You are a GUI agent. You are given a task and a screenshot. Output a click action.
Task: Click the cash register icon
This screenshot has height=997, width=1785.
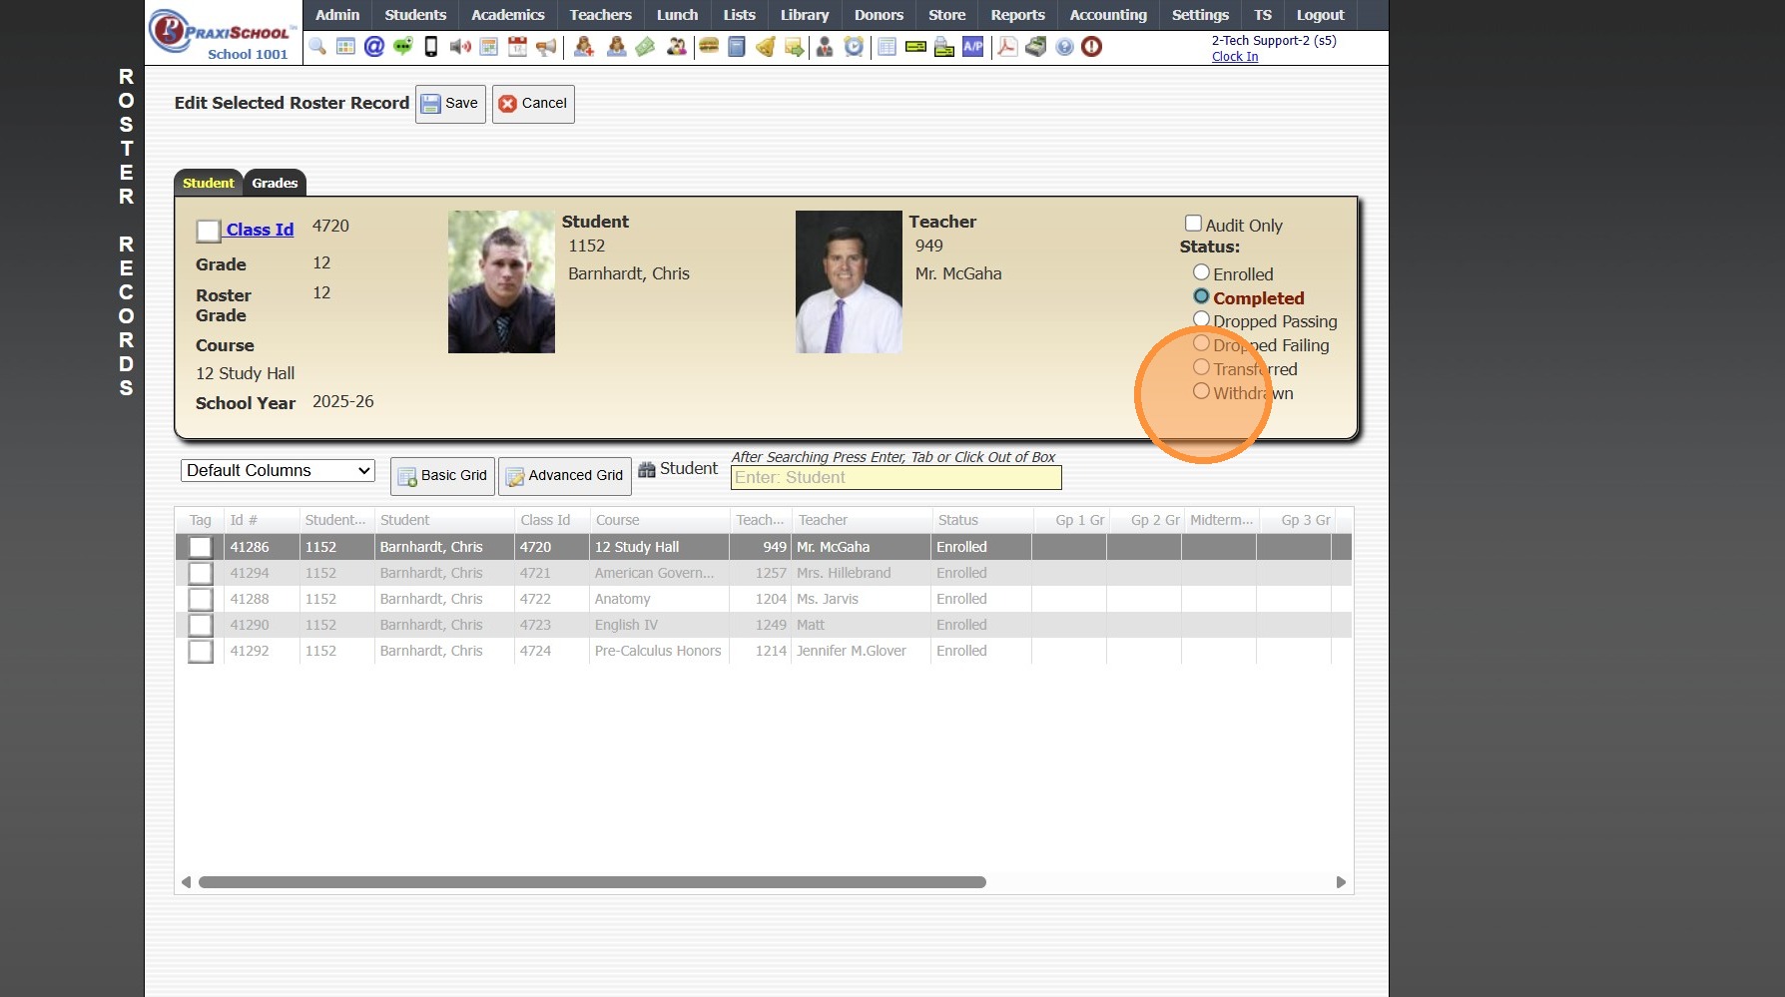click(x=1036, y=47)
